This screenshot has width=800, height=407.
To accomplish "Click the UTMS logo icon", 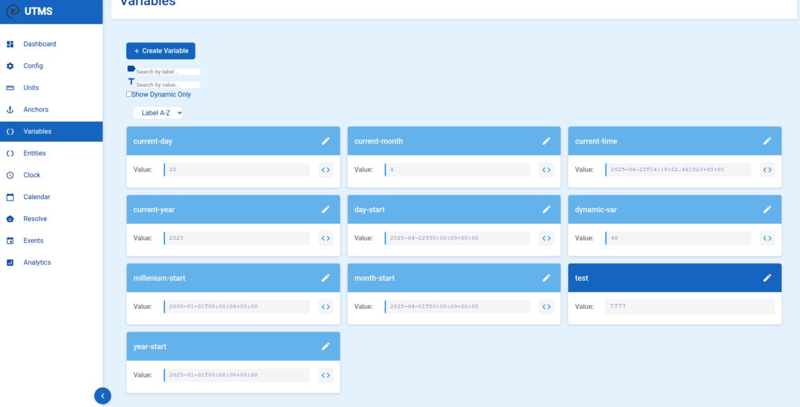I will (12, 11).
